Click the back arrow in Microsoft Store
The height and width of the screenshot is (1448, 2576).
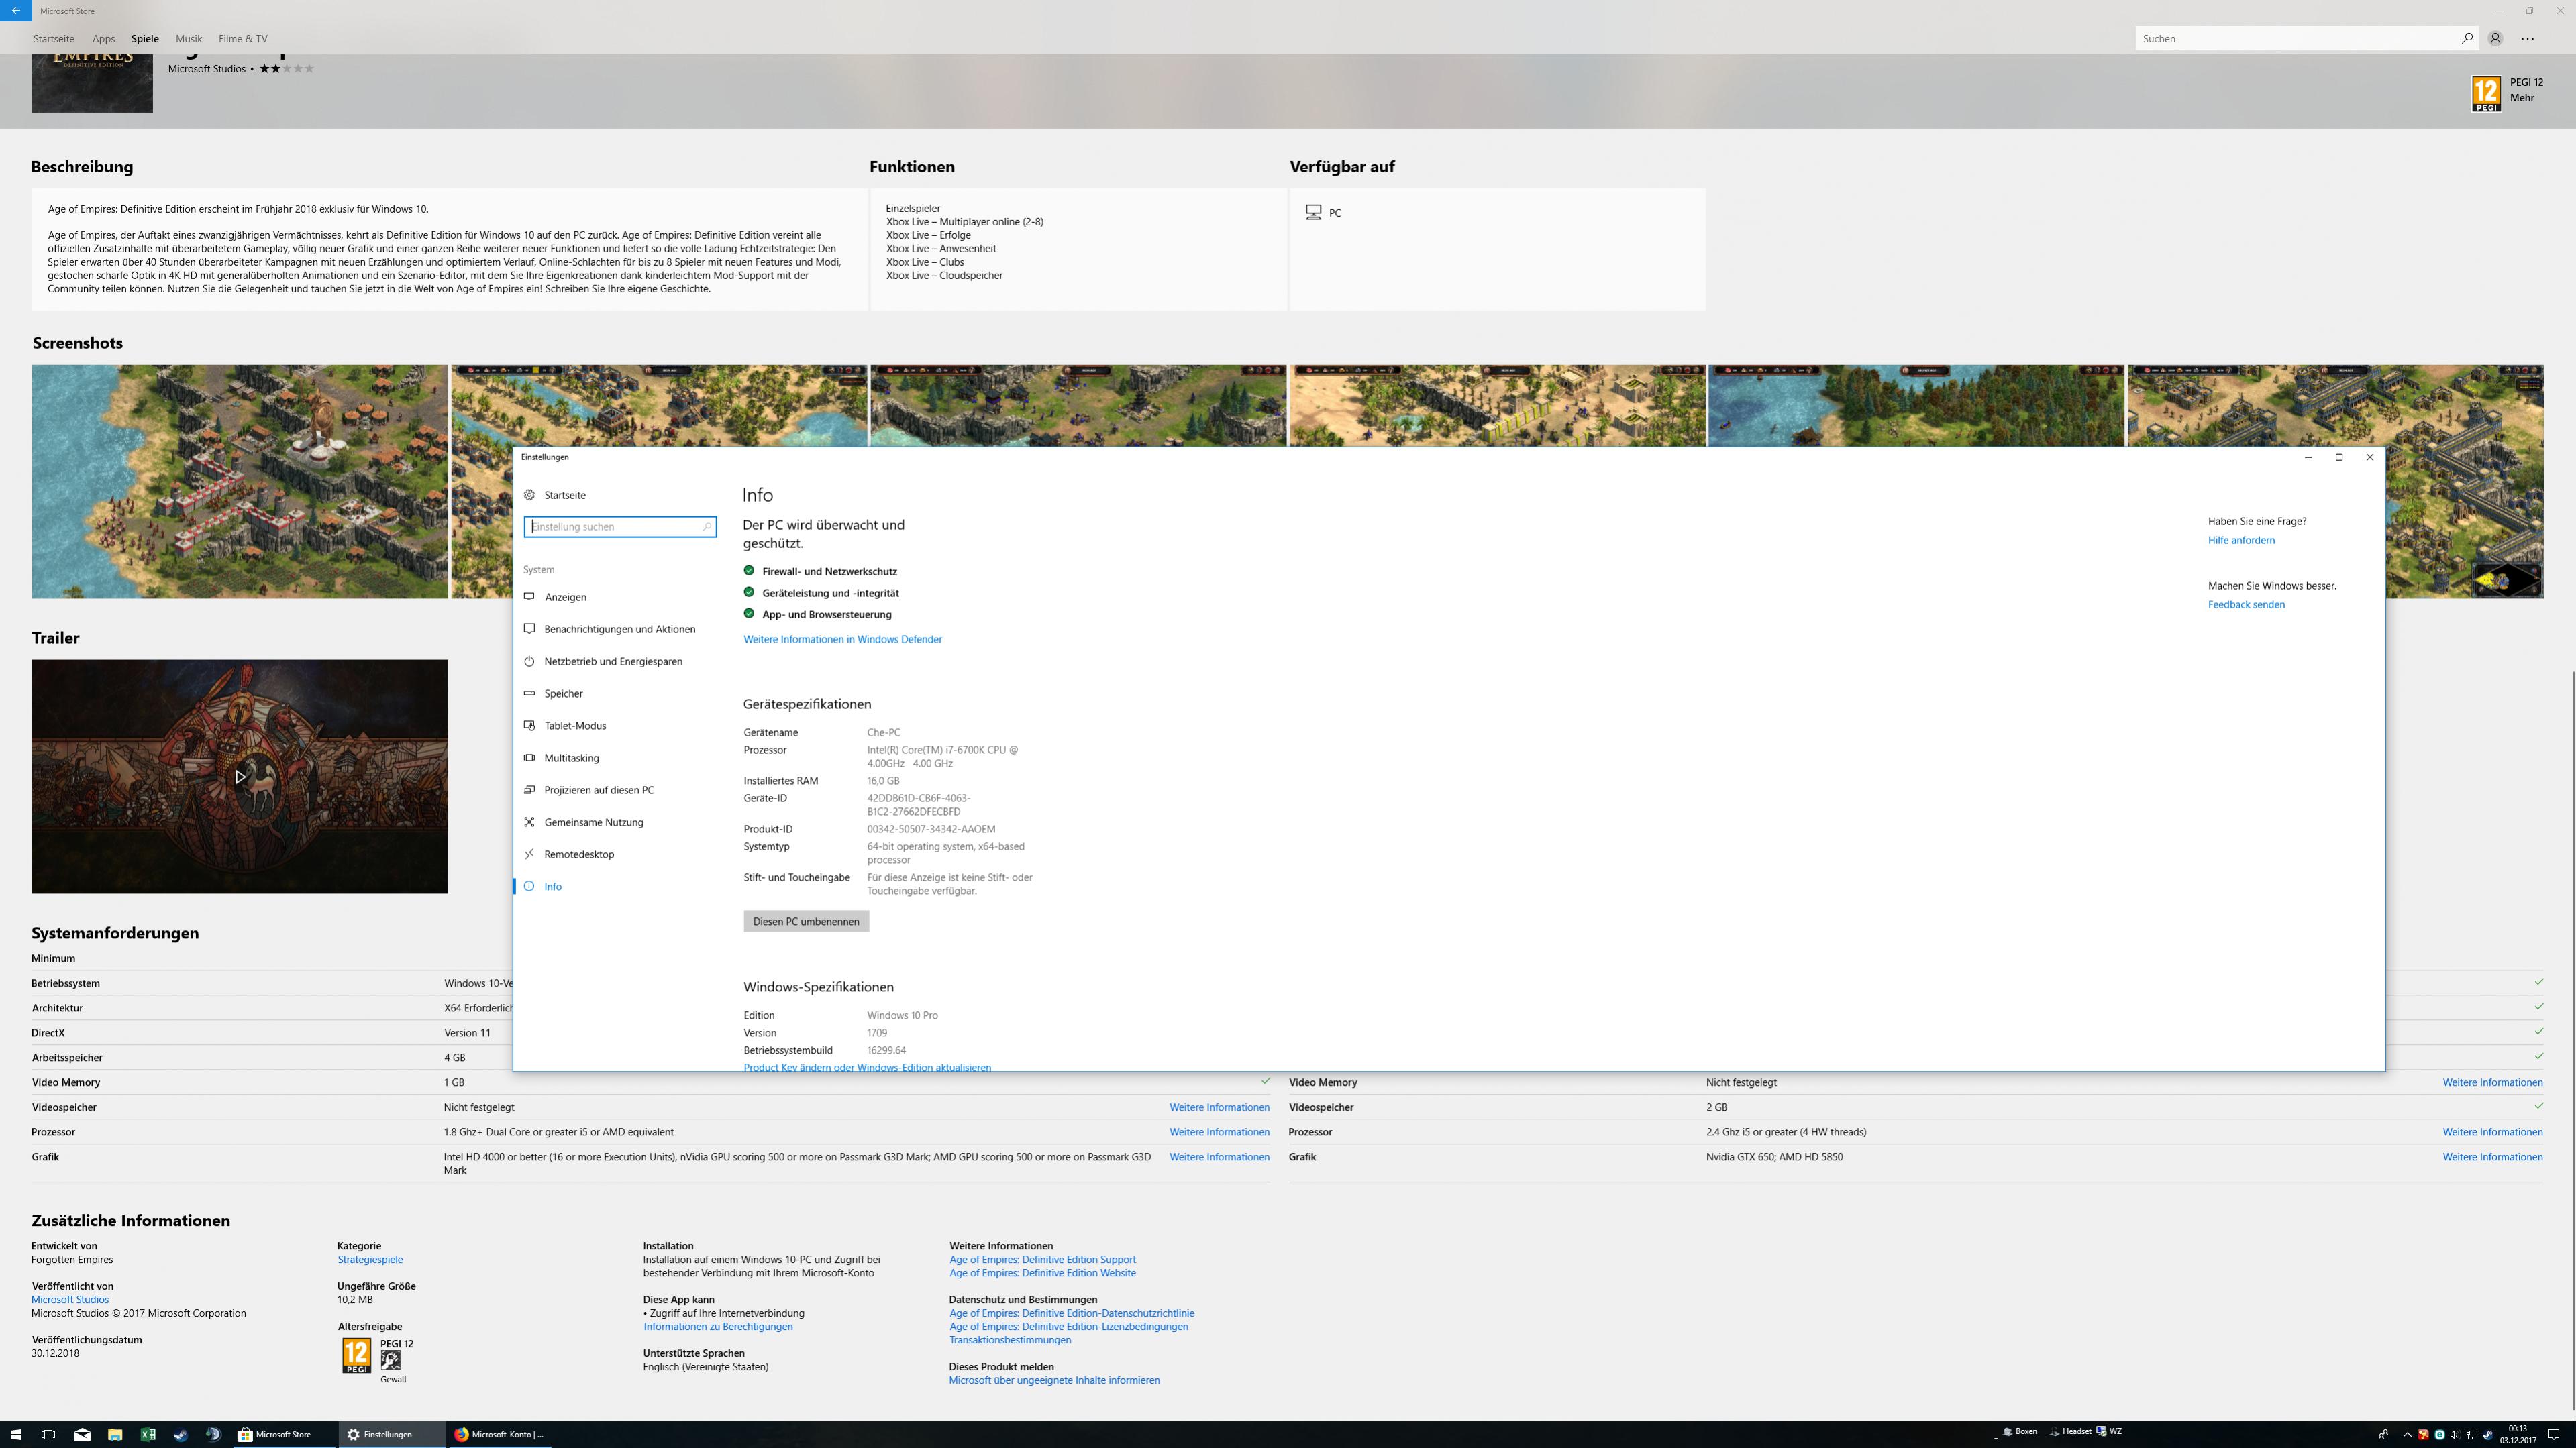coord(15,11)
